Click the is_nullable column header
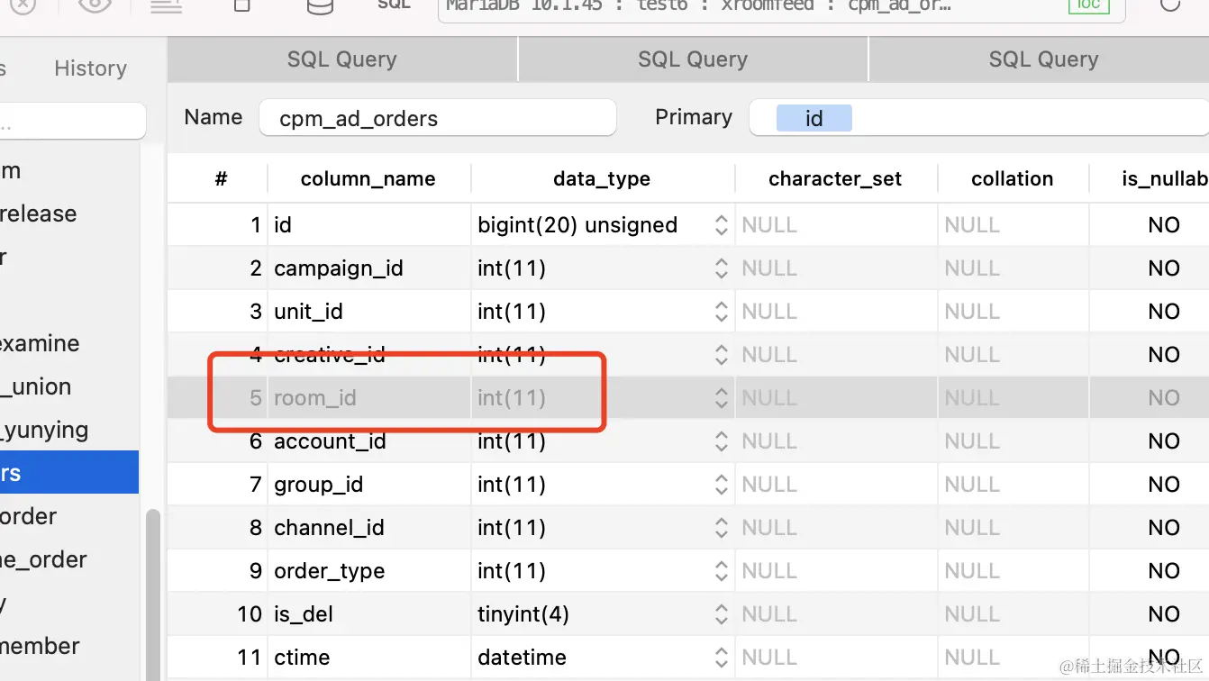Image resolution: width=1209 pixels, height=681 pixels. [1150, 178]
